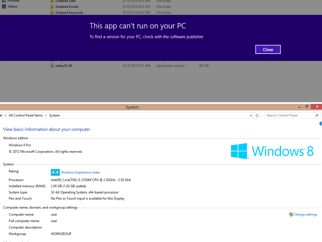Click the '32-bit Operating System' system type value
322x242 pixels.
(x=85, y=192)
